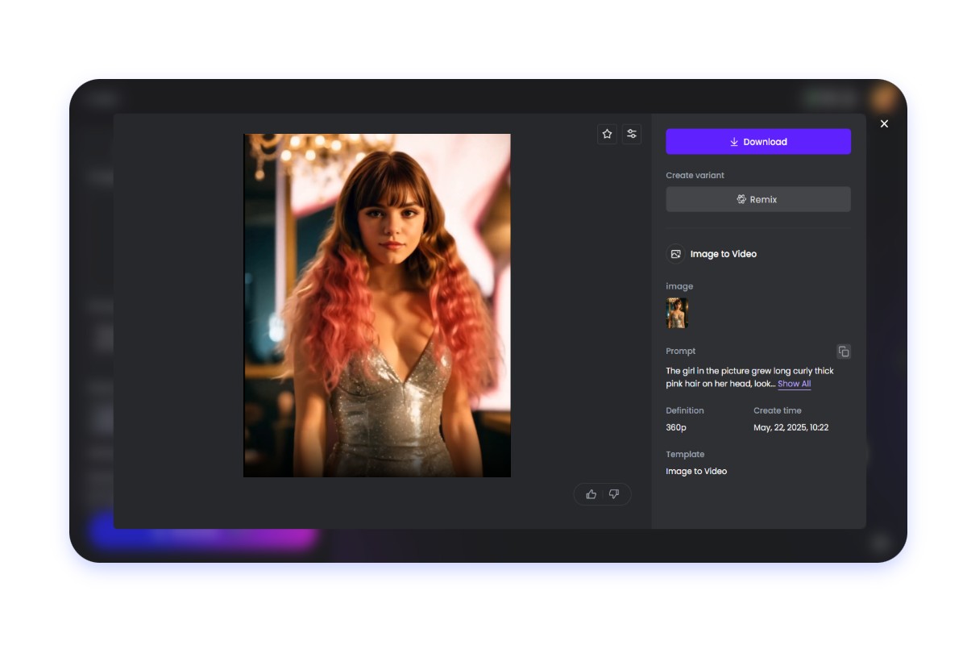
Task: Copy the prompt using the copy icon
Action: click(843, 352)
